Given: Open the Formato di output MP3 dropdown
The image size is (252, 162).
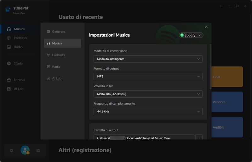Looking at the screenshot, I should coord(148,76).
